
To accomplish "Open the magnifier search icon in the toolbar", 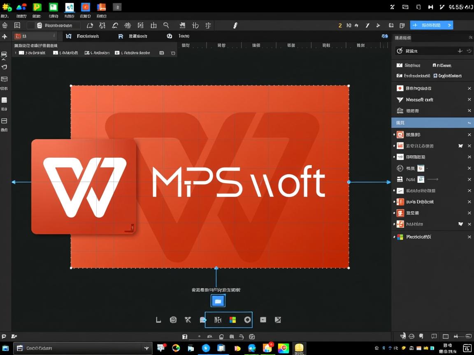I will (166, 25).
